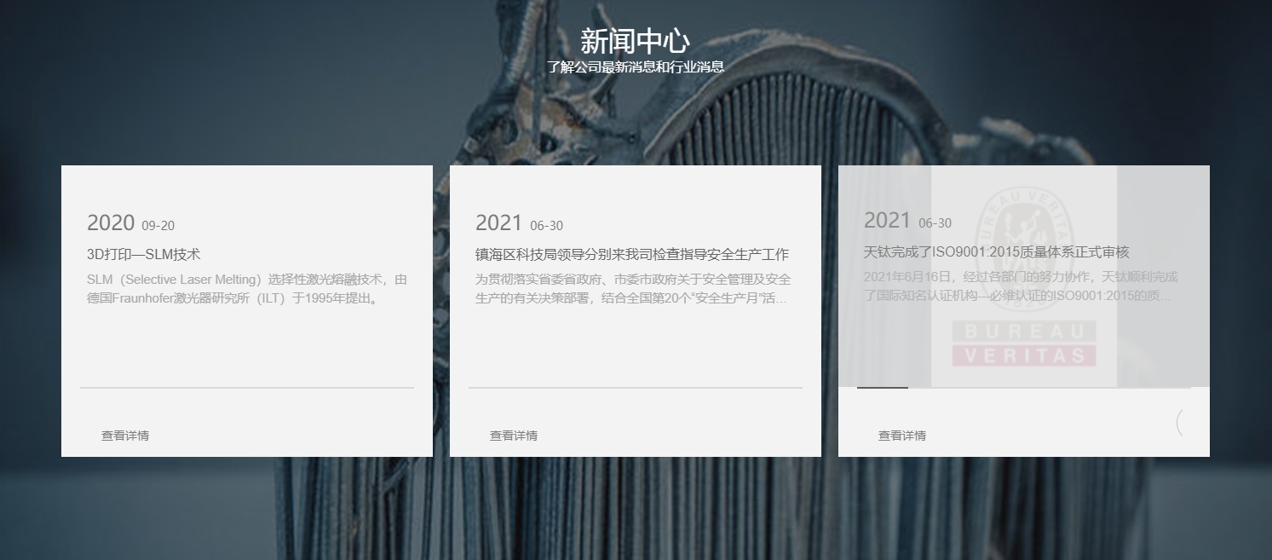Click the circular arrow icon on third card
The image size is (1272, 560).
[1181, 423]
